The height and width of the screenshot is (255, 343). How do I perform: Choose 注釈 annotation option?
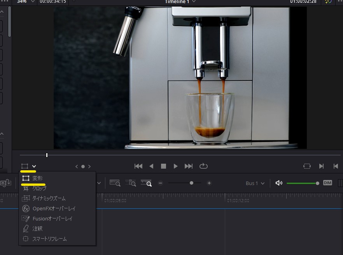pos(37,229)
